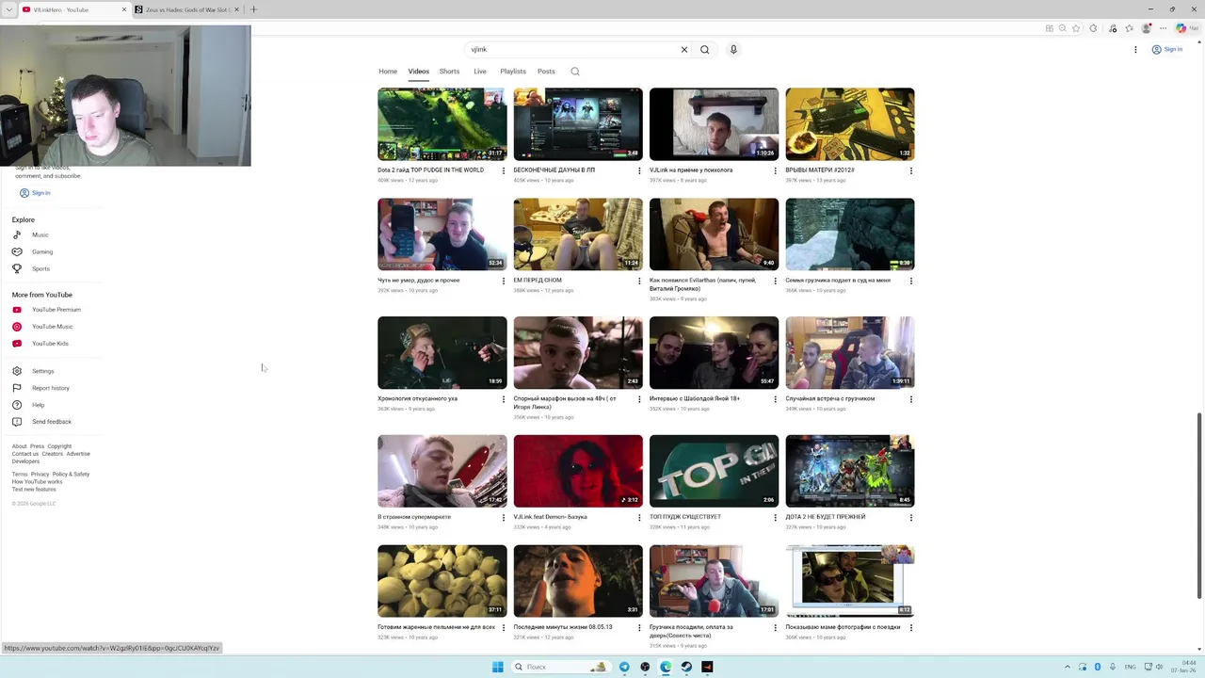The image size is (1205, 678).
Task: Open the Live tab
Action: pyautogui.click(x=480, y=72)
